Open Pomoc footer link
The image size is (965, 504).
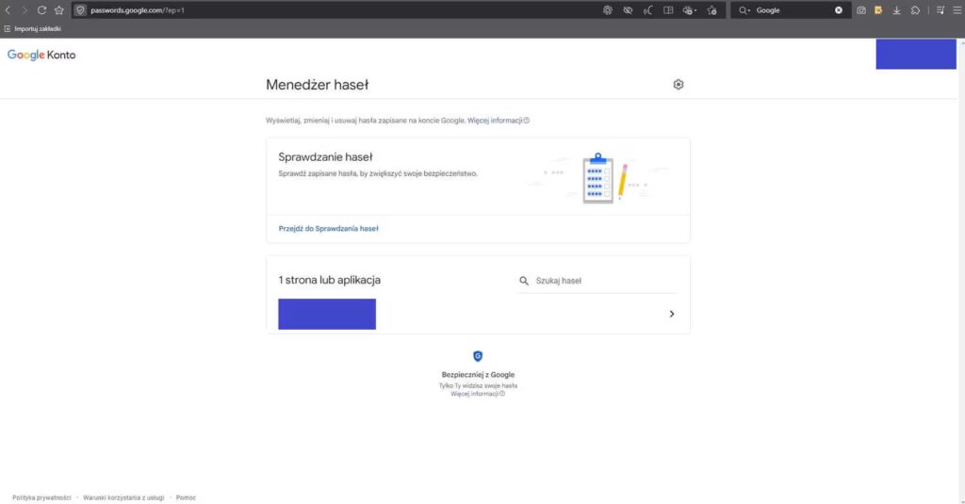[186, 497]
